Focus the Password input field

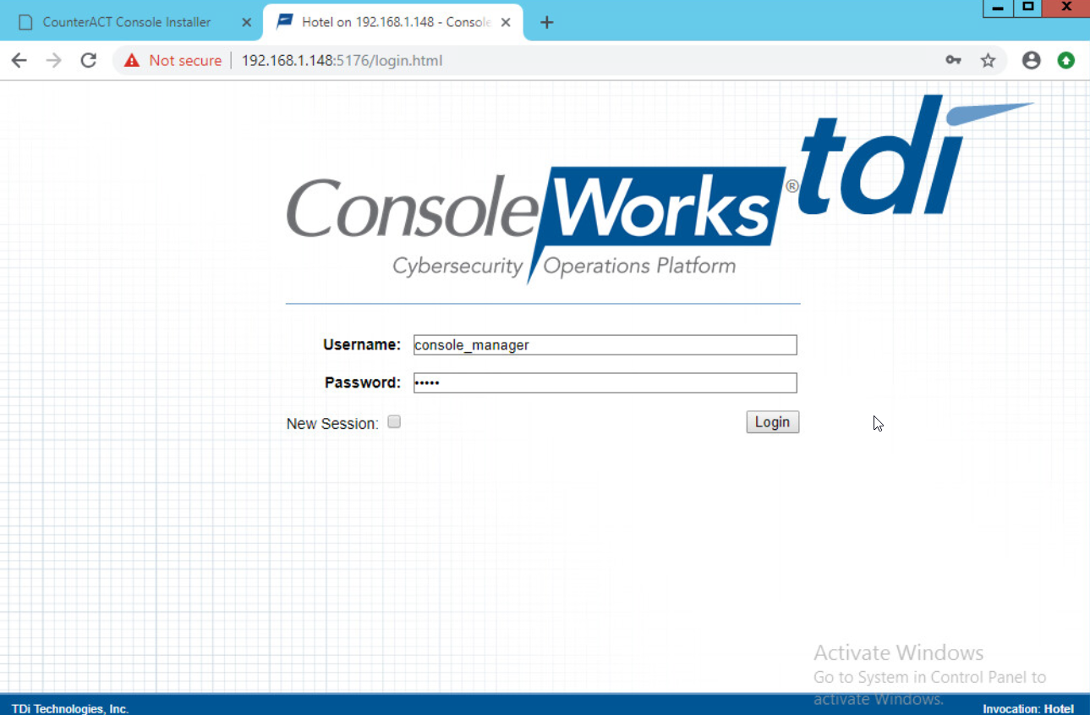pos(605,382)
